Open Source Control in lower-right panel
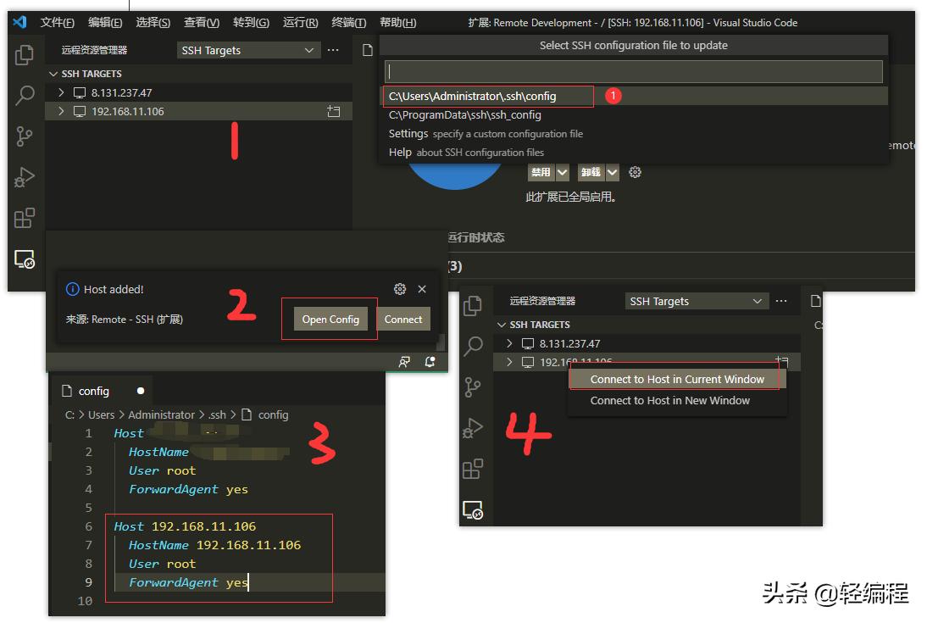The image size is (927, 623). point(472,387)
